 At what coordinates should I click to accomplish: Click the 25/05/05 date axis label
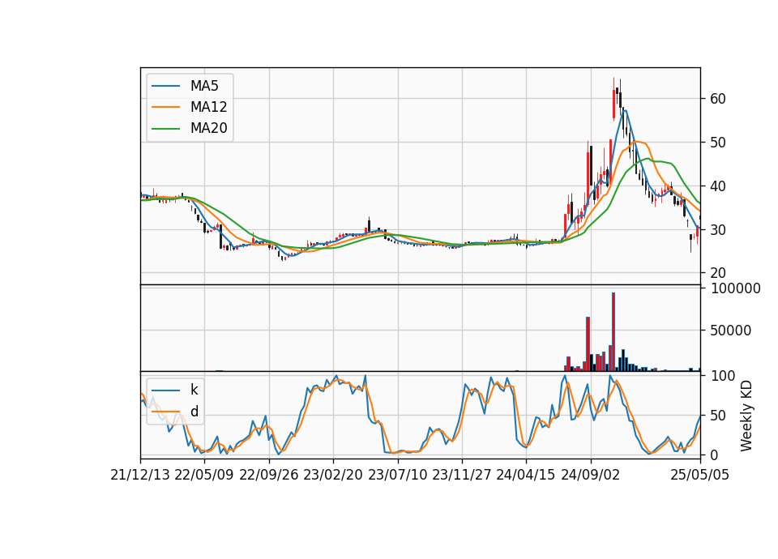coord(700,475)
